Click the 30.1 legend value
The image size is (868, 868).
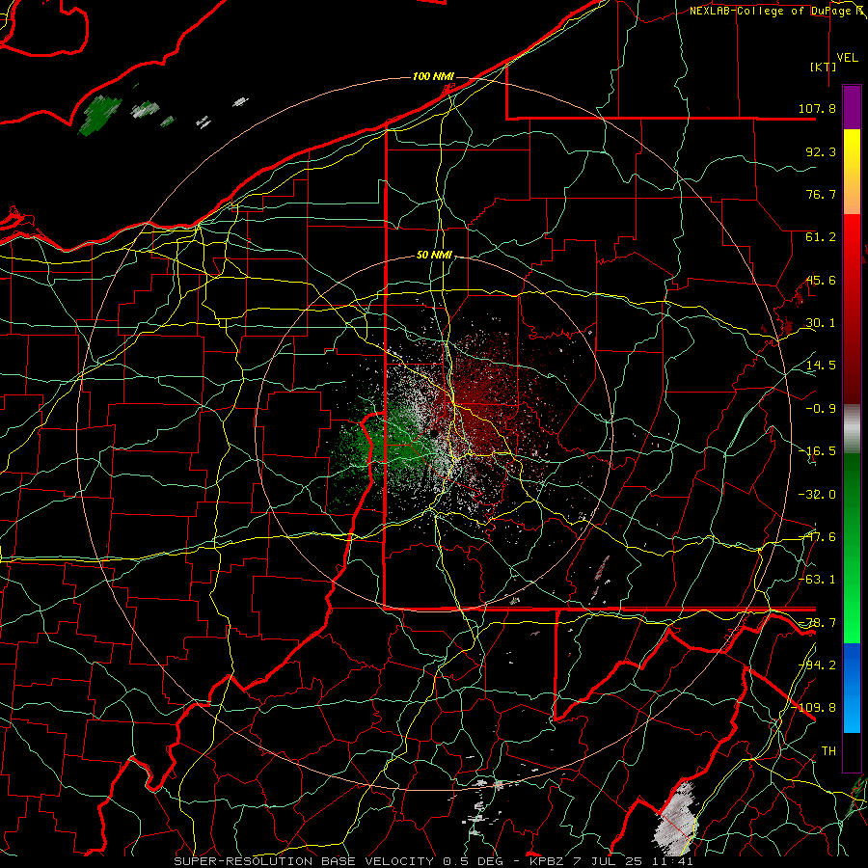pos(821,323)
